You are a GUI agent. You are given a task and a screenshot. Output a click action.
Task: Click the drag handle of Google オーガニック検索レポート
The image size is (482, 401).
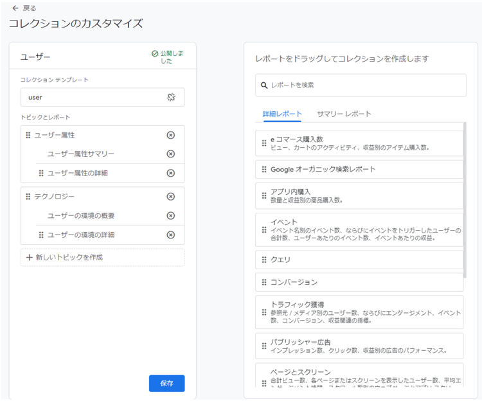click(x=264, y=170)
